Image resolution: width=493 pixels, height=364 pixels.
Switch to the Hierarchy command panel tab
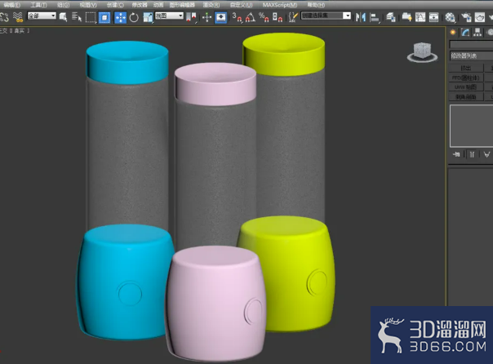pyautogui.click(x=477, y=32)
